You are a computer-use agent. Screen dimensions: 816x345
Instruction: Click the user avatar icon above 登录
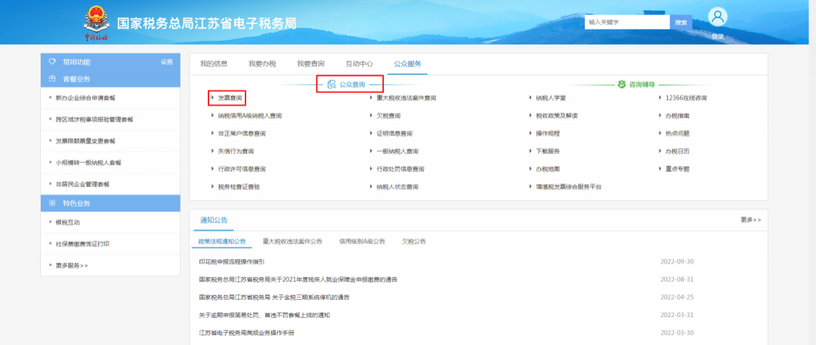click(718, 17)
